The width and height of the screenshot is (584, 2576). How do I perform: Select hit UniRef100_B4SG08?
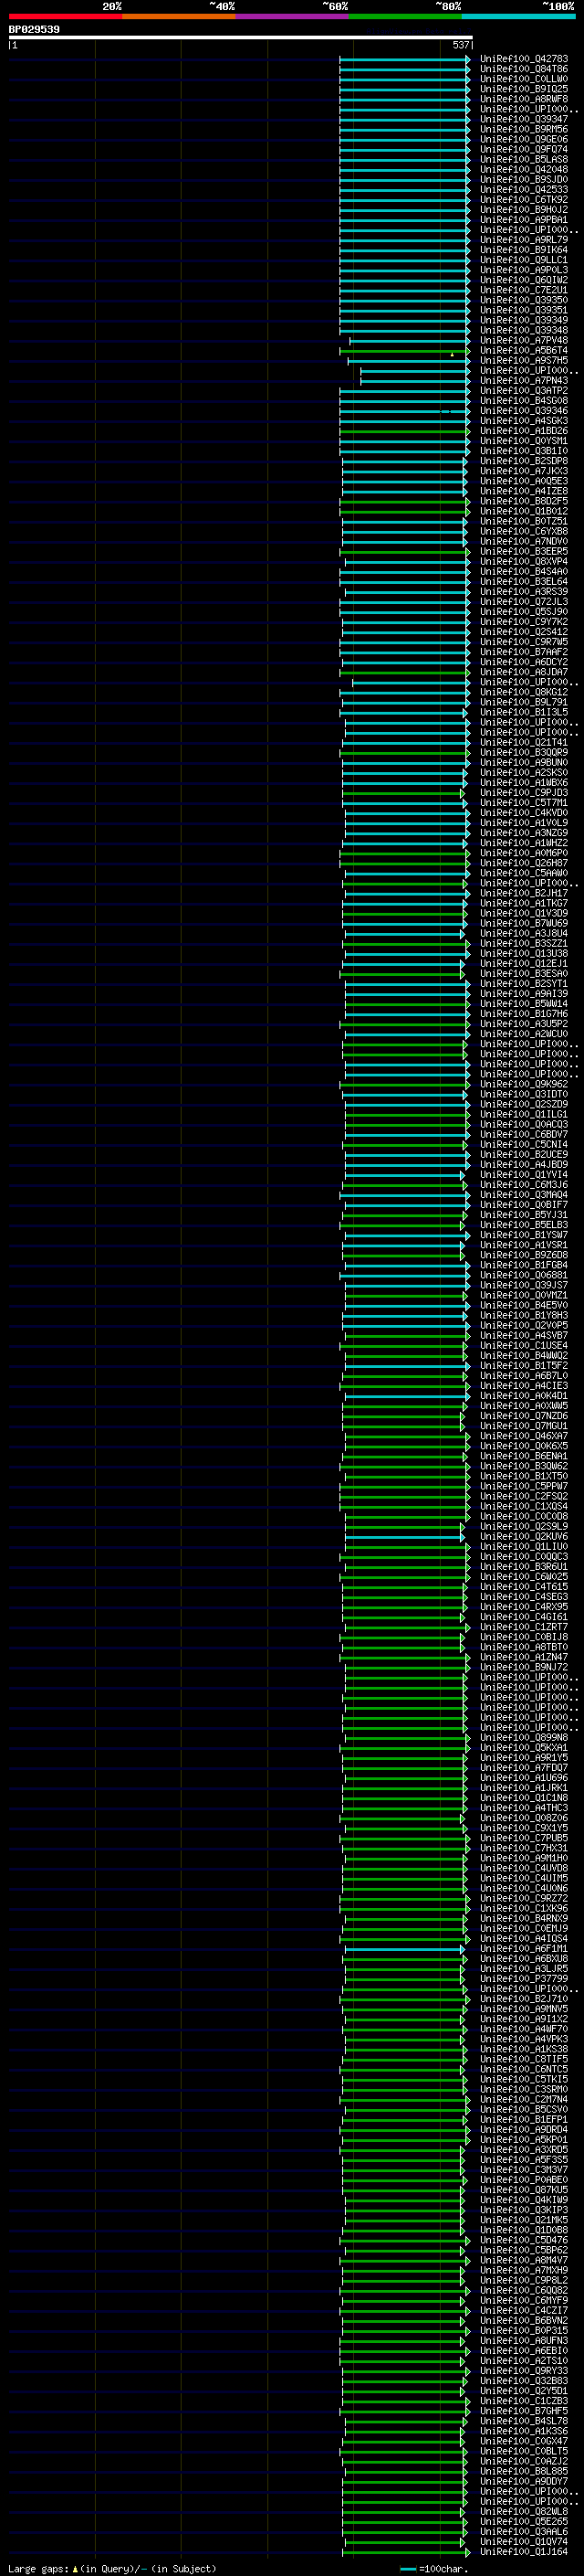(524, 400)
